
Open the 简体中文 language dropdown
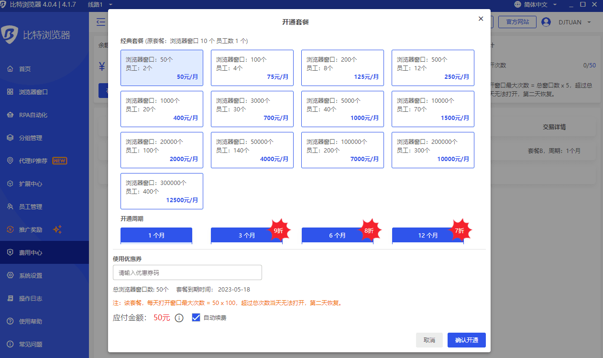[x=537, y=5]
